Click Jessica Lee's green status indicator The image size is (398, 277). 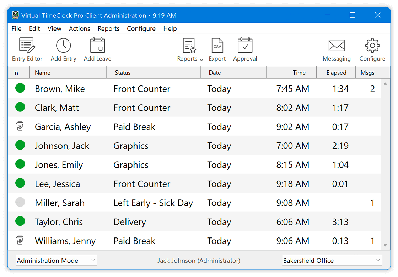click(20, 183)
